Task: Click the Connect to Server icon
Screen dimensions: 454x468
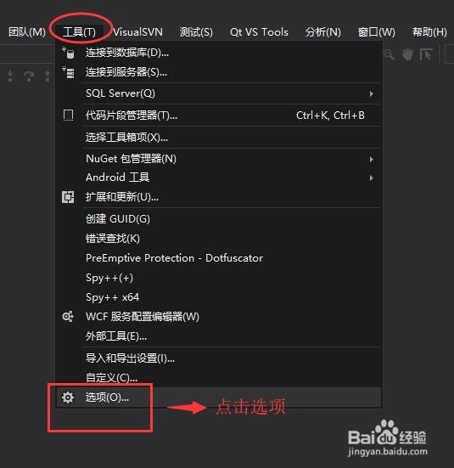Action: click(x=68, y=72)
